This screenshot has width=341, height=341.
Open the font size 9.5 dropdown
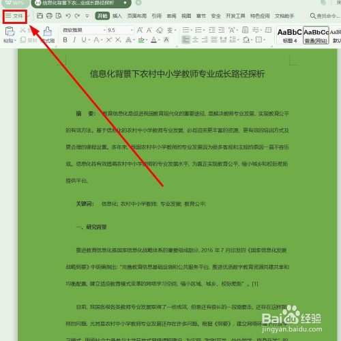120,30
